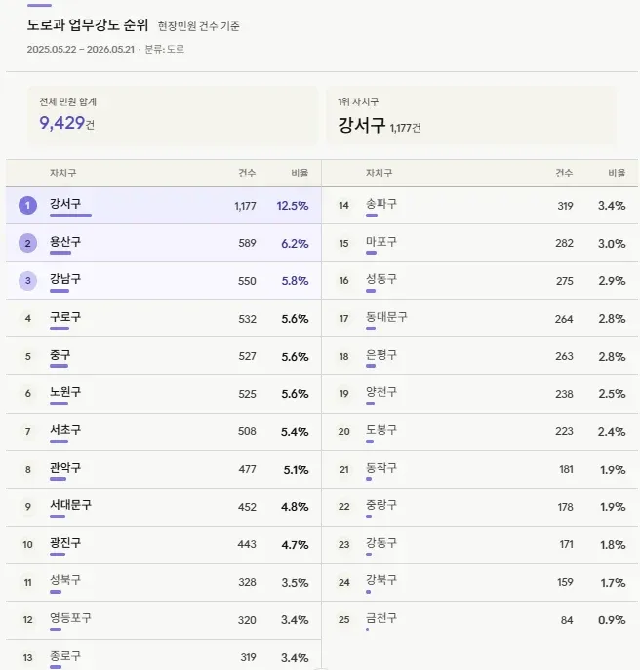Image resolution: width=640 pixels, height=670 pixels.
Task: Select the 용산구 district name
Action: click(x=65, y=242)
